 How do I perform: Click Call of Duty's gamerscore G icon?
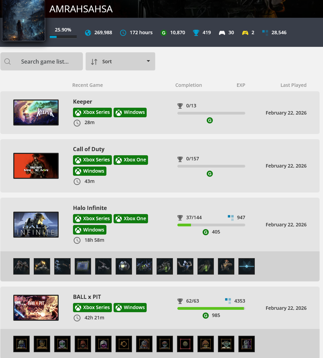point(209,174)
